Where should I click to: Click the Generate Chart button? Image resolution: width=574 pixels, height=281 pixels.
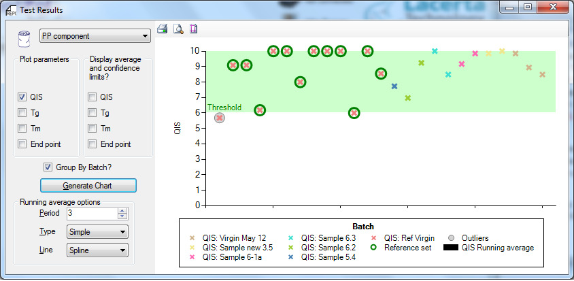pyautogui.click(x=88, y=185)
